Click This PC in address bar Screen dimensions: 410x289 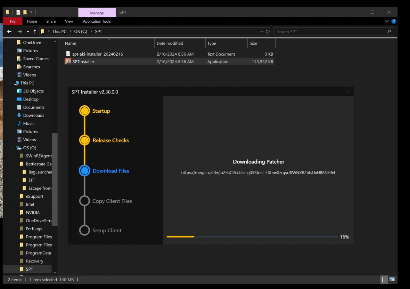click(60, 31)
